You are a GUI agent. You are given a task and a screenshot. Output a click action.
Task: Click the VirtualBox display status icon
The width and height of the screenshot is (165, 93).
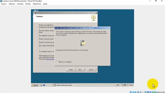tap(145, 92)
